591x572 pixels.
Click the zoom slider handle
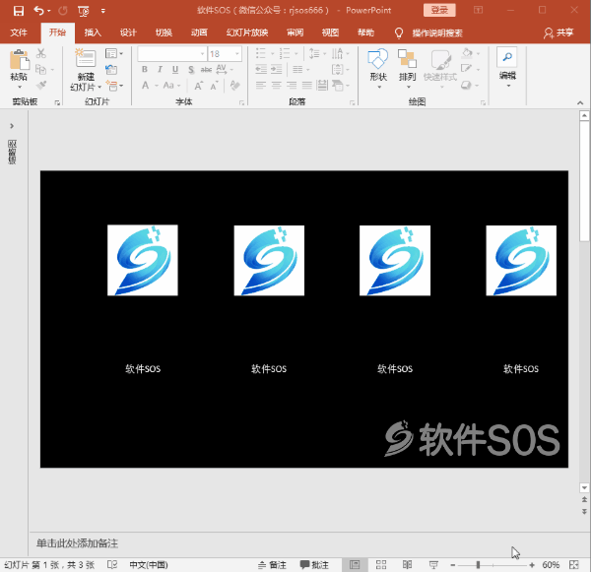tap(478, 564)
